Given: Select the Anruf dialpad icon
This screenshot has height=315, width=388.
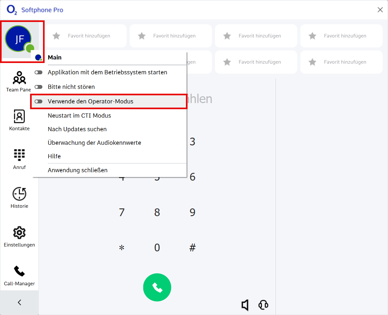Looking at the screenshot, I should click(x=19, y=155).
